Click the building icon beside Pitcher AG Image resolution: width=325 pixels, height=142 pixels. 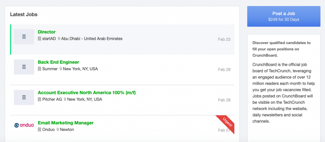[x=40, y=99]
